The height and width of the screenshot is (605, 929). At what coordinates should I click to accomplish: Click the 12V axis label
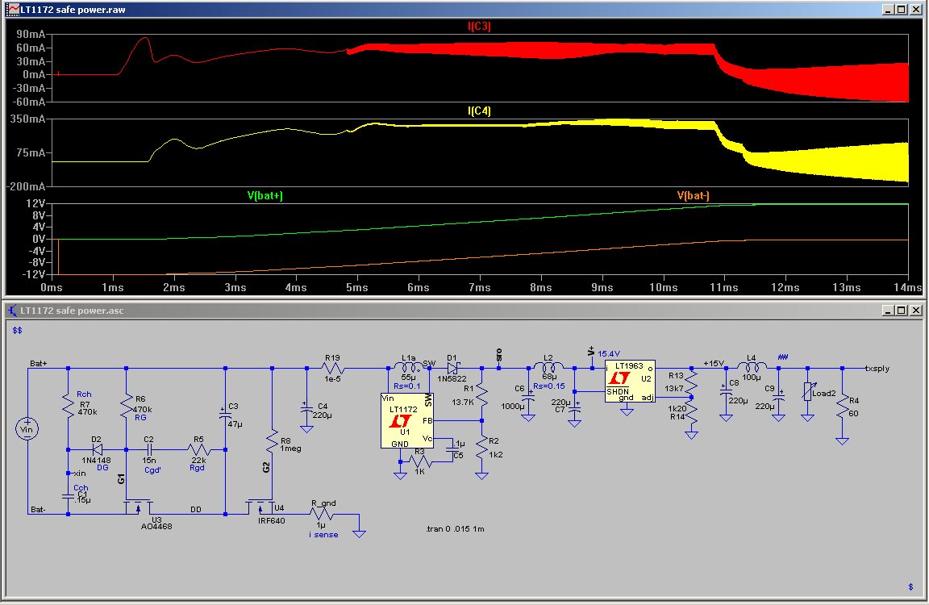[x=35, y=203]
